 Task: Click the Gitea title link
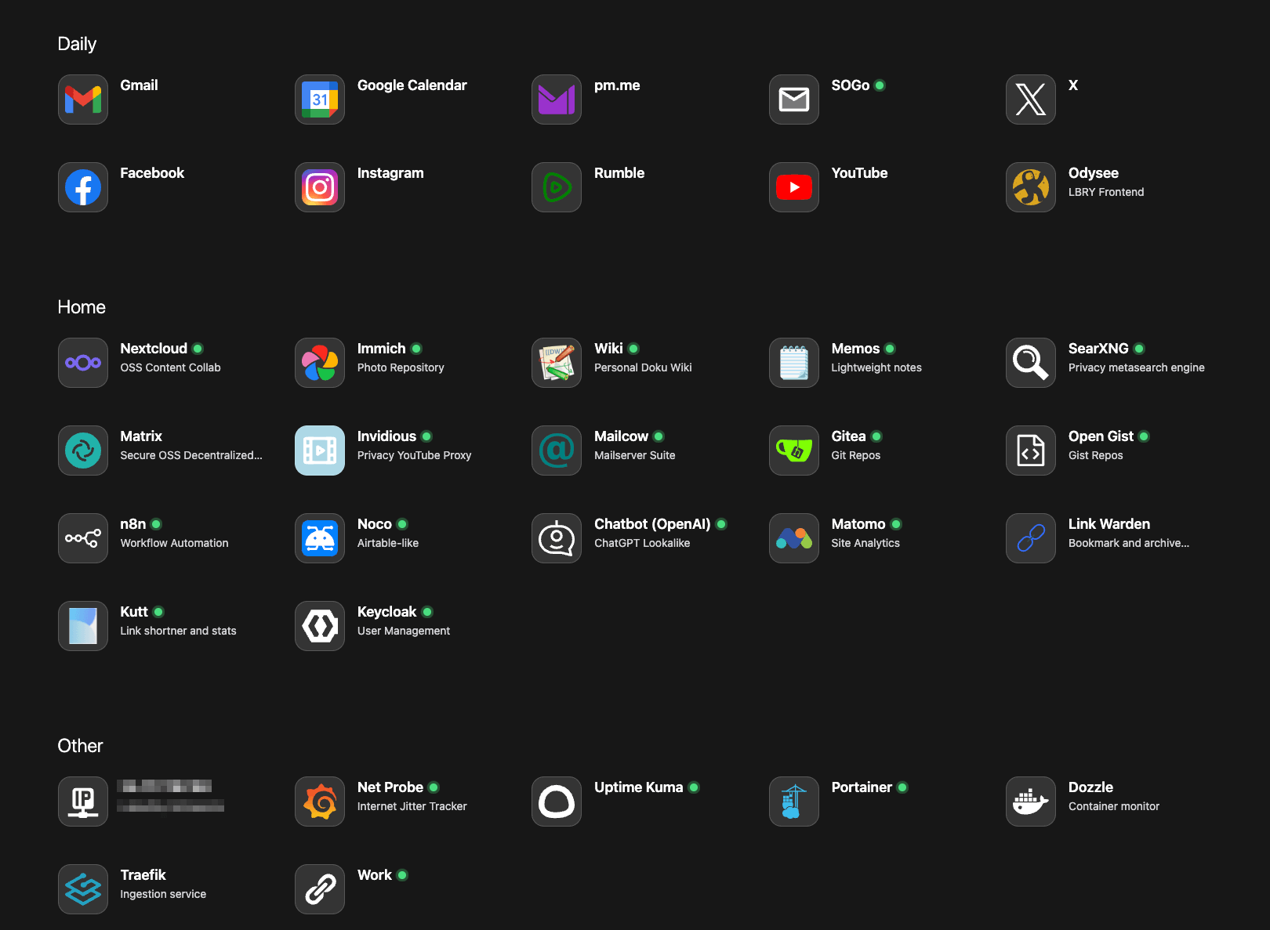pyautogui.click(x=848, y=436)
